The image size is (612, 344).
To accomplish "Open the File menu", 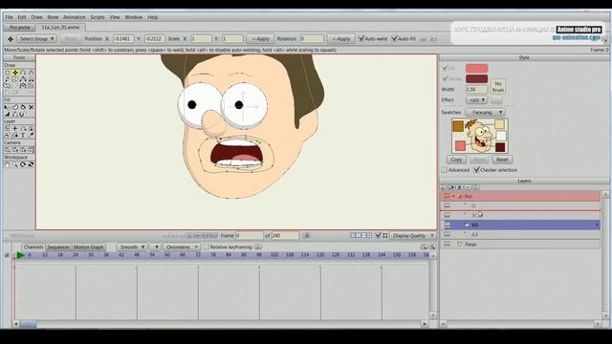I will coord(9,17).
